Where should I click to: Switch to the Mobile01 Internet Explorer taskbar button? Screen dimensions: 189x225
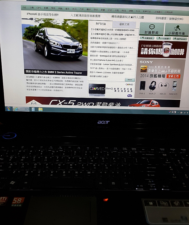[x=21, y=109]
